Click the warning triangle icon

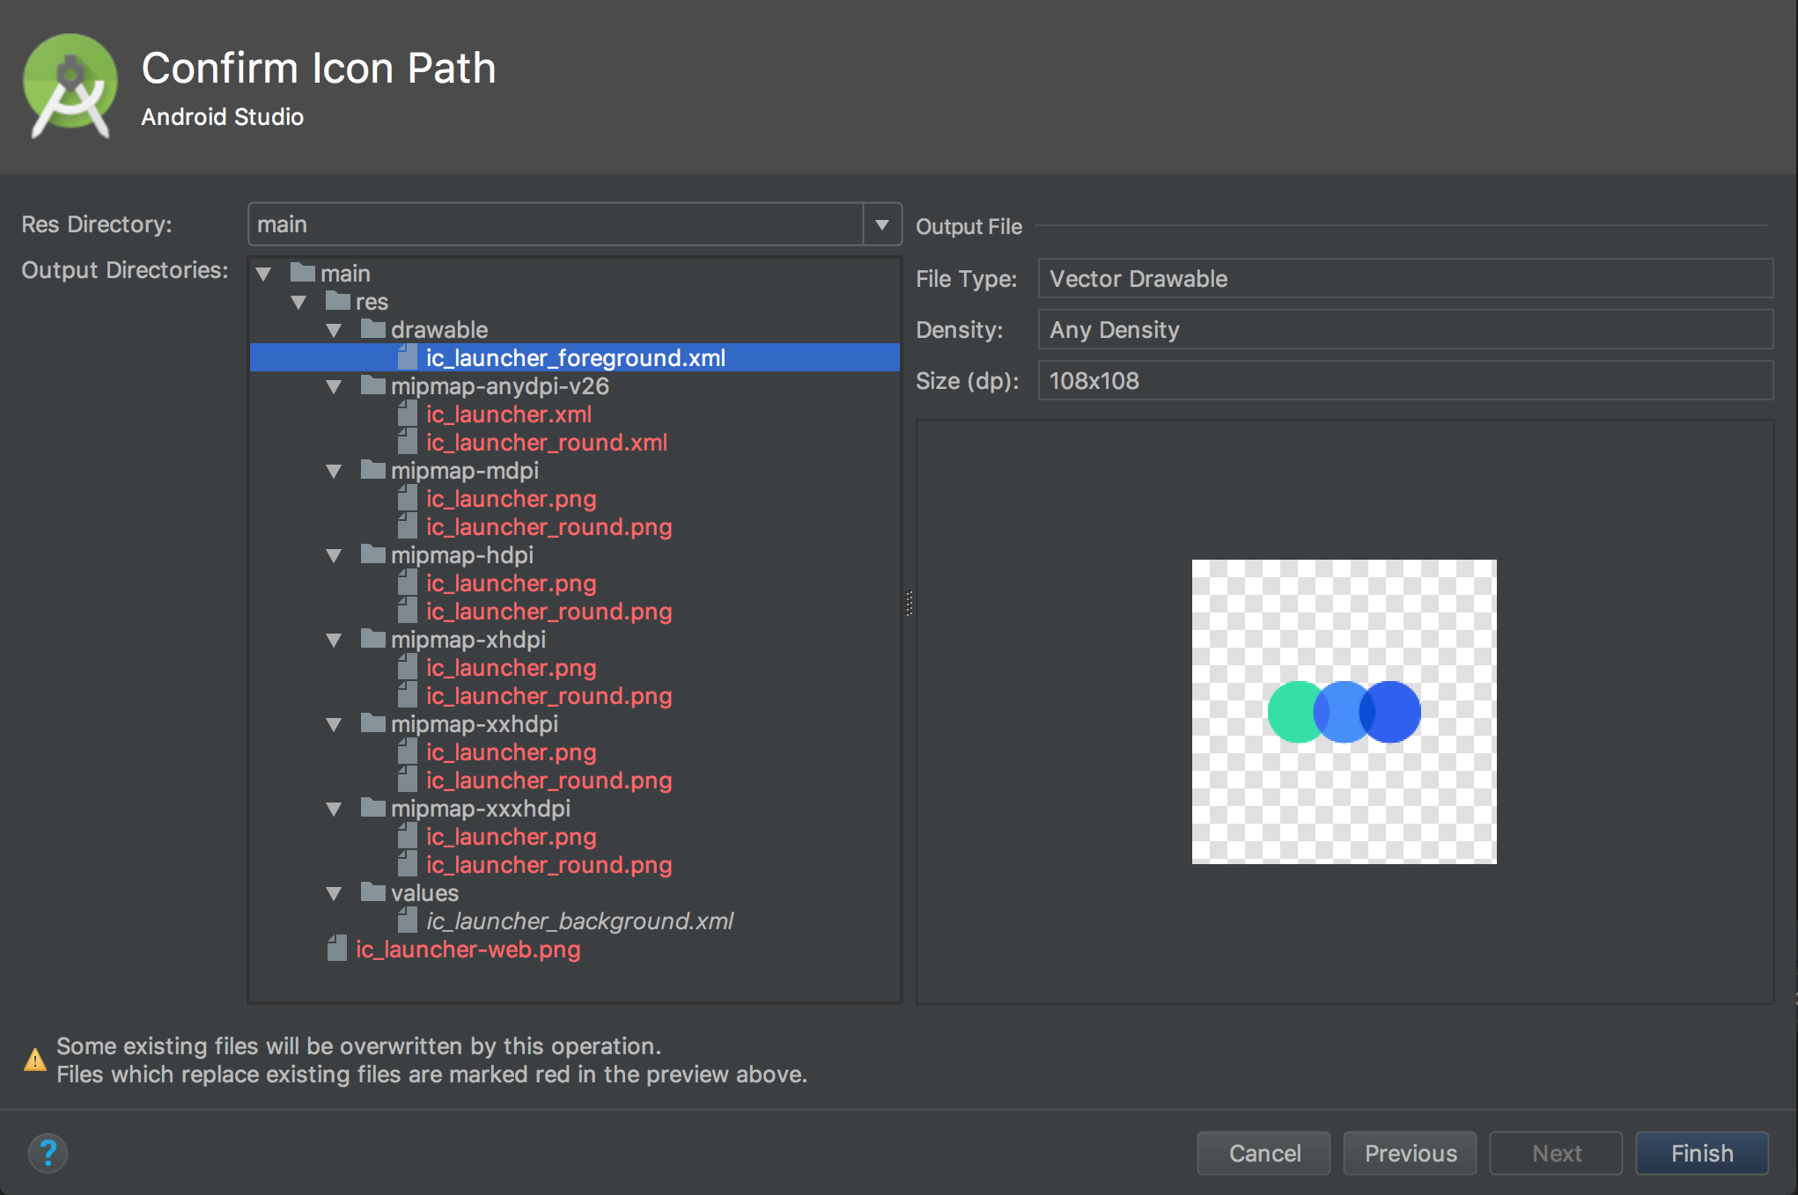pos(35,1060)
